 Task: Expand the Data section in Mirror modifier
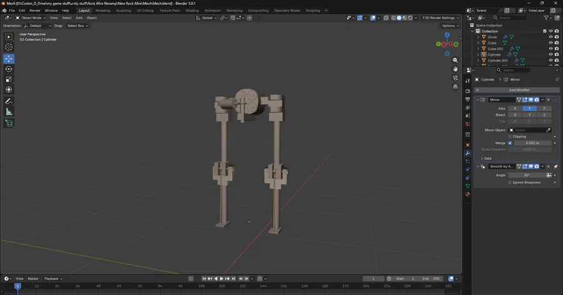pyautogui.click(x=488, y=158)
